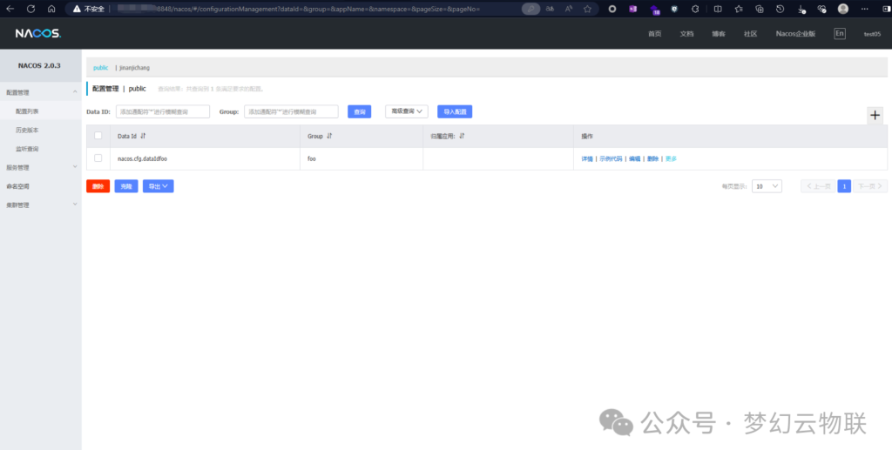Click the 导入配置 import button
This screenshot has height=450, width=892.
tap(455, 111)
